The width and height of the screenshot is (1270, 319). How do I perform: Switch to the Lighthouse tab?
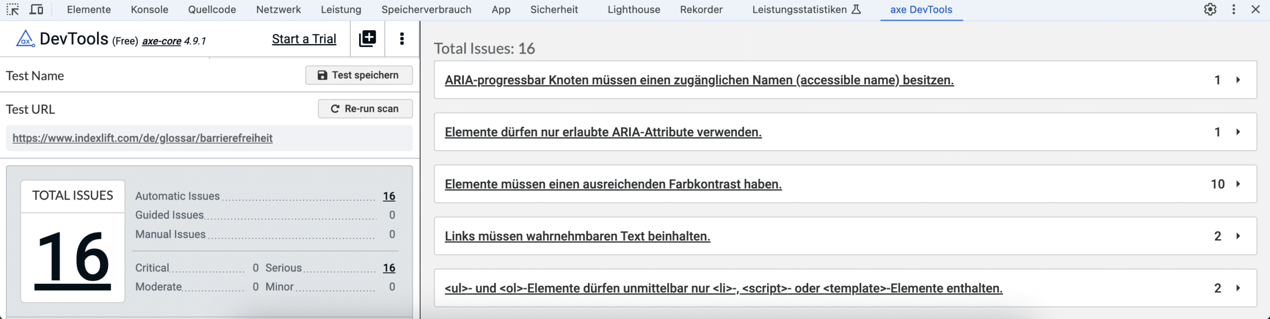point(634,9)
